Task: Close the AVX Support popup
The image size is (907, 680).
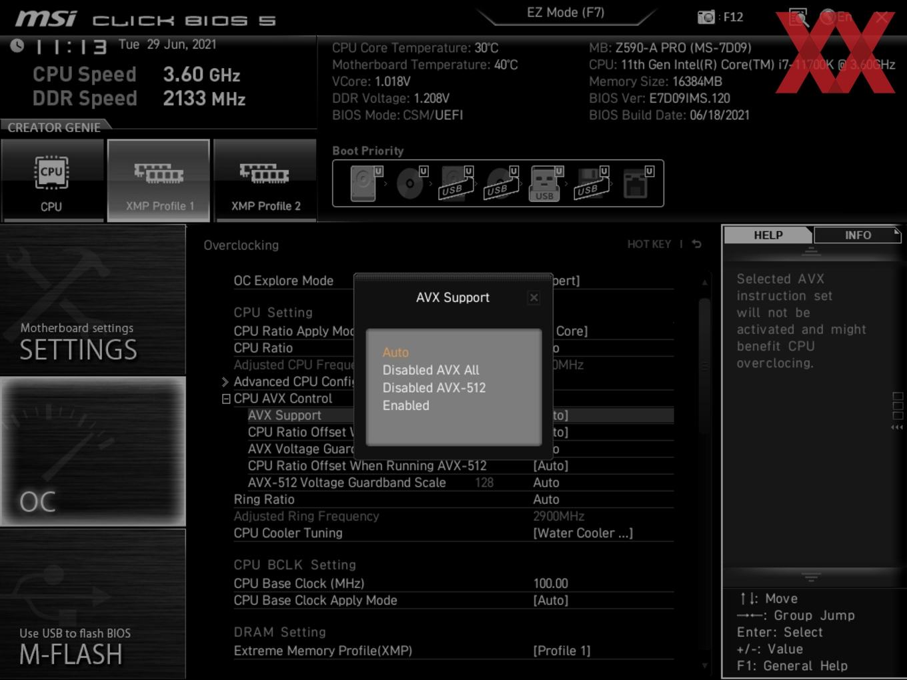Action: (534, 298)
